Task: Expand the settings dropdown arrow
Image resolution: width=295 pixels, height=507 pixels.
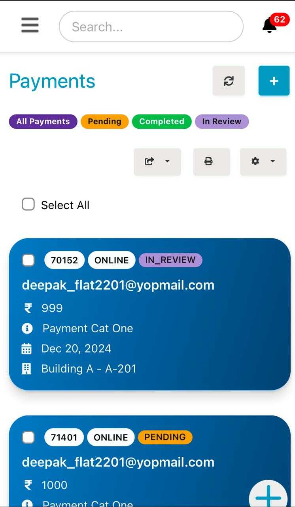Action: point(272,161)
